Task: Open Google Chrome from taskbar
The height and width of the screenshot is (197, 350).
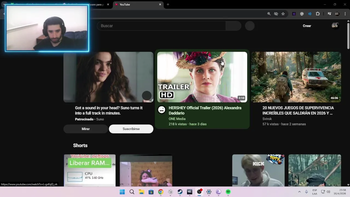Action: click(161, 192)
